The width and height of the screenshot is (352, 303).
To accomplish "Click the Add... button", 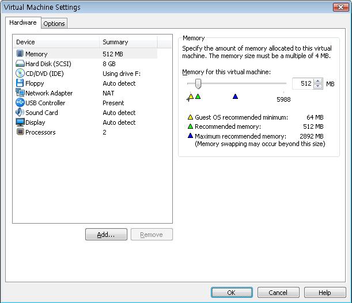I will (x=106, y=235).
